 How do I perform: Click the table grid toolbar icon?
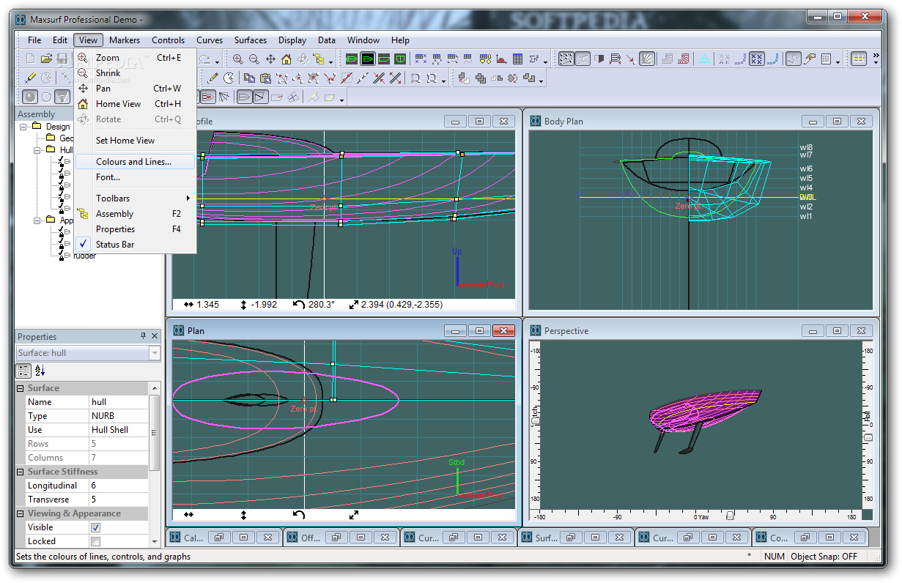(x=517, y=59)
